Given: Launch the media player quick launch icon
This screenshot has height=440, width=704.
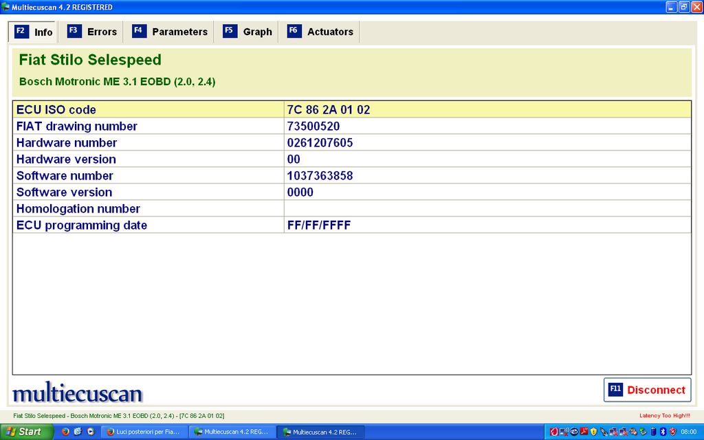Looking at the screenshot, I should [90, 432].
